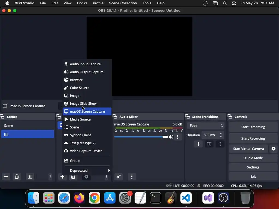Add a source with plus icon
The width and height of the screenshot is (279, 209).
[62, 177]
